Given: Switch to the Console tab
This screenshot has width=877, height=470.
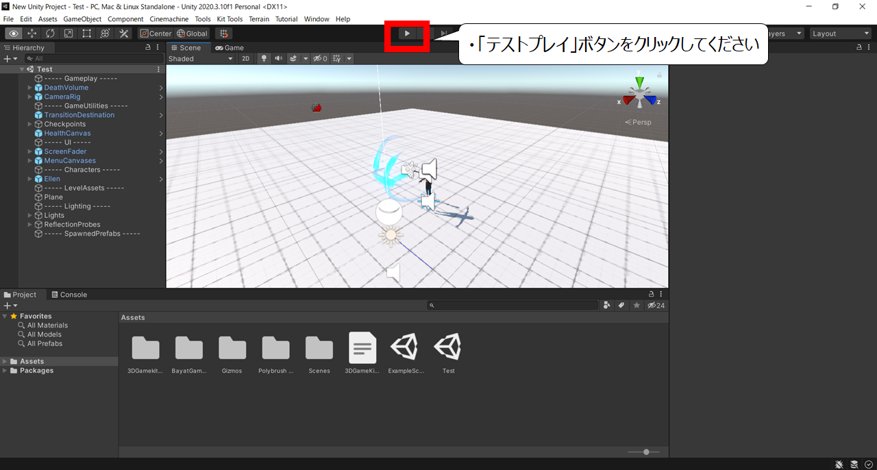Looking at the screenshot, I should (x=69, y=295).
